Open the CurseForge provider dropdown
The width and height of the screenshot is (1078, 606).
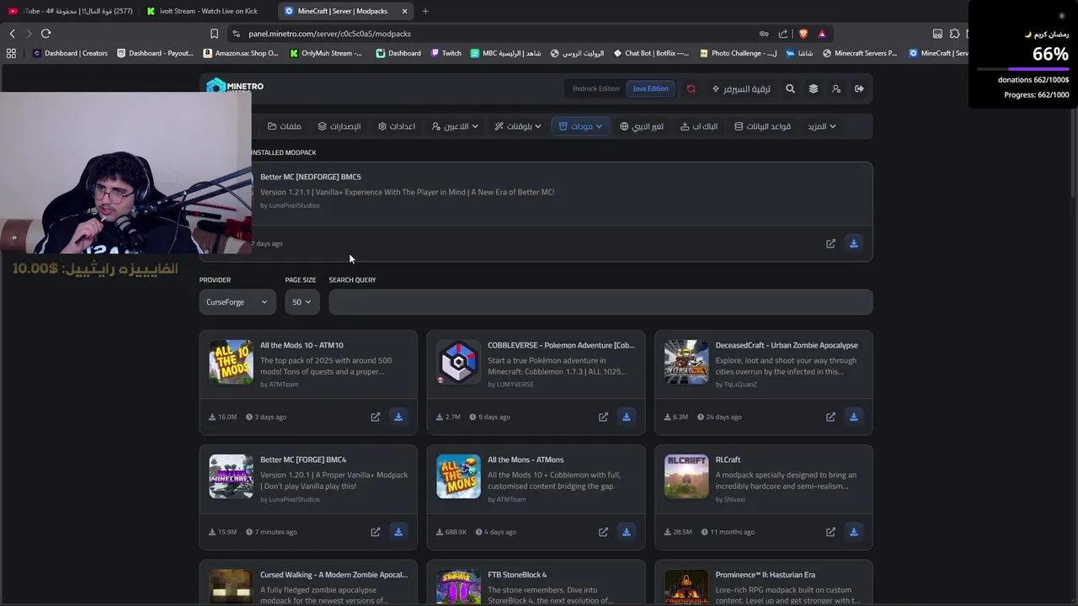click(237, 302)
